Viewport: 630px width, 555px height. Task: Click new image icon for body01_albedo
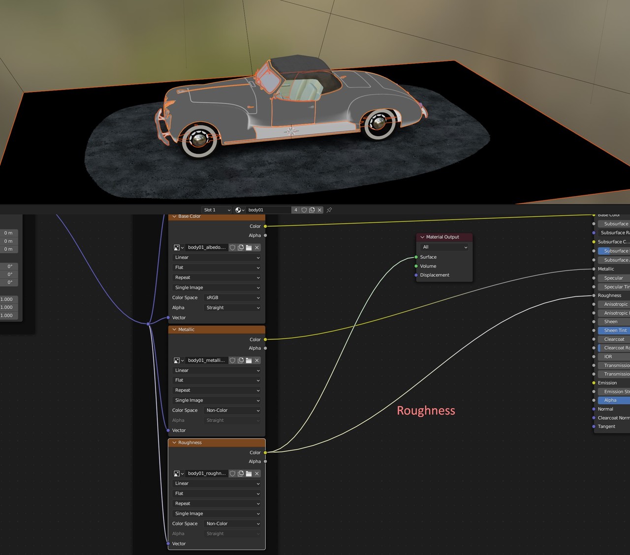pos(241,248)
